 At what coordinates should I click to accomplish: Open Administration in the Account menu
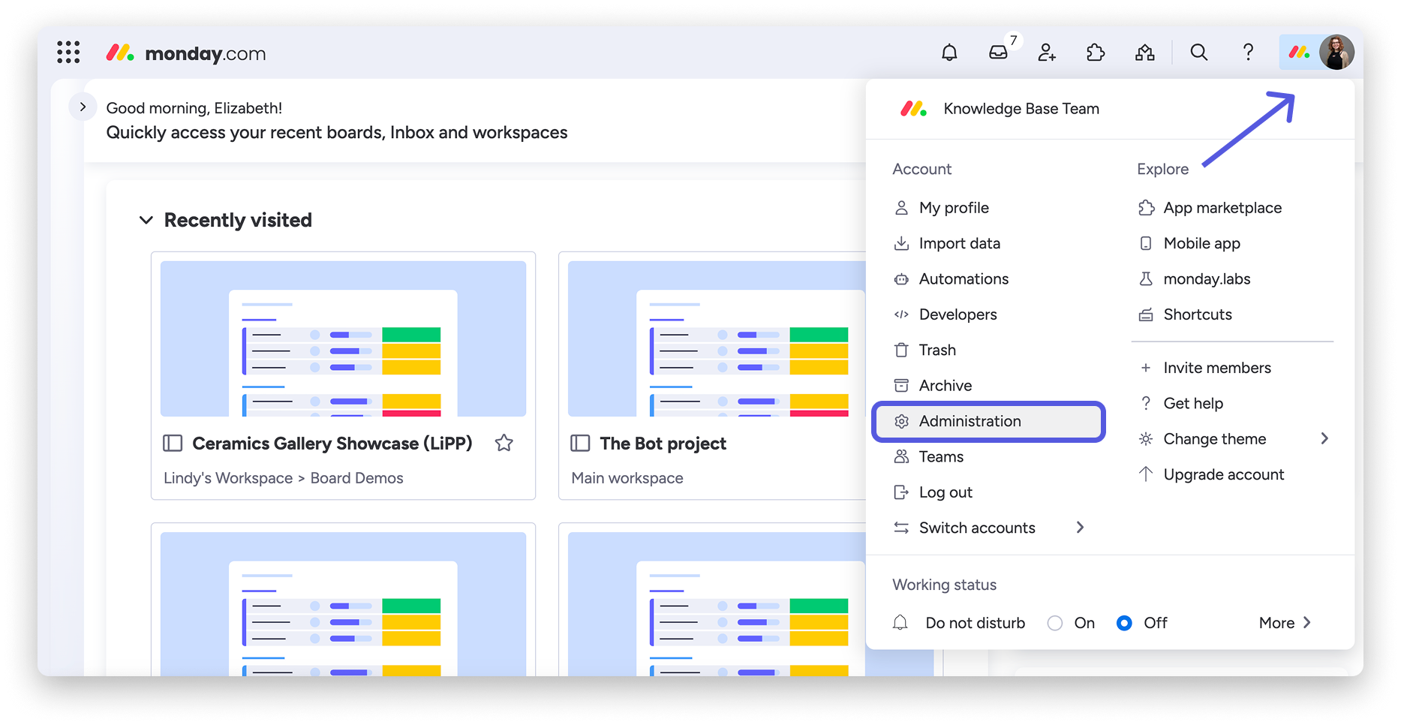point(988,422)
